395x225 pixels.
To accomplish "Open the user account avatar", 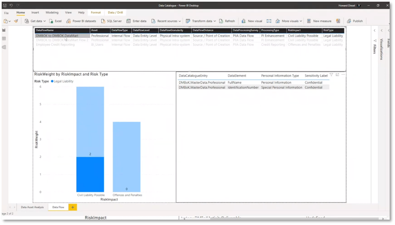I will 359,5.
